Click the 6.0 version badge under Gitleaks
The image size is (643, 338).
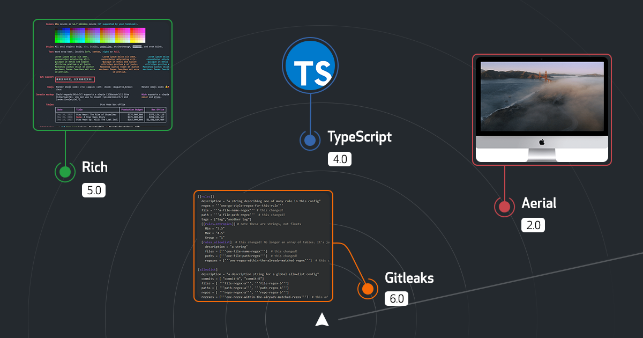click(x=396, y=299)
